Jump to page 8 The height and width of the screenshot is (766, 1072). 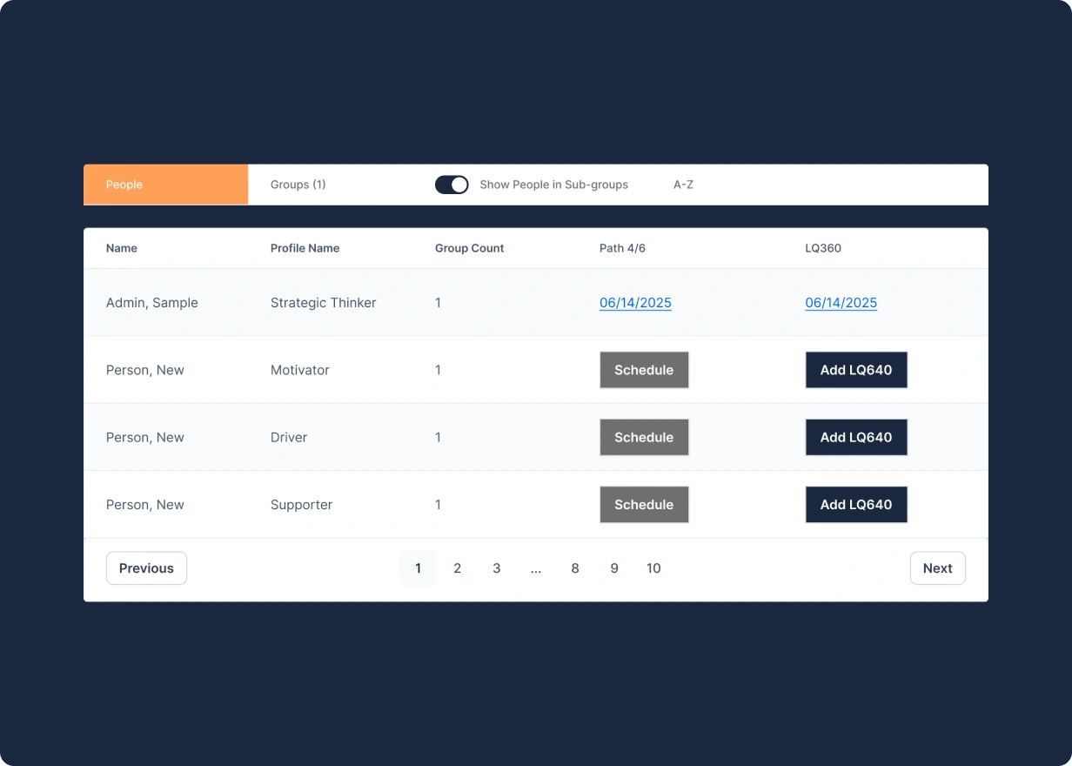575,568
